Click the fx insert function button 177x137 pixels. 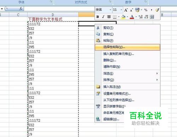click(21, 9)
